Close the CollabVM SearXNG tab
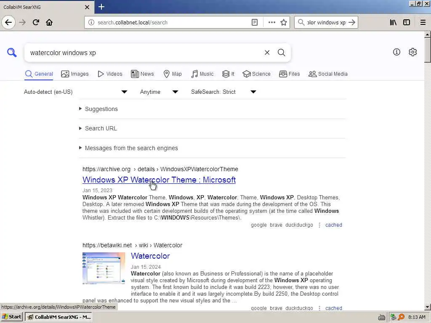Screen dimensions: 431x323 tap(87, 7)
